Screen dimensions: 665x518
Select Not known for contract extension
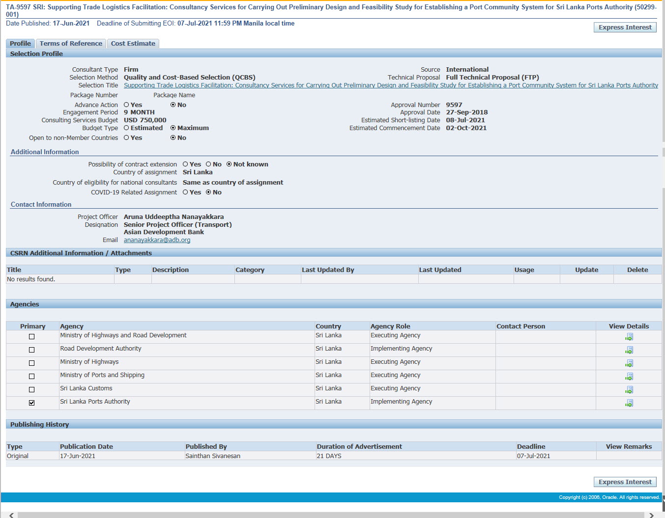tap(229, 164)
